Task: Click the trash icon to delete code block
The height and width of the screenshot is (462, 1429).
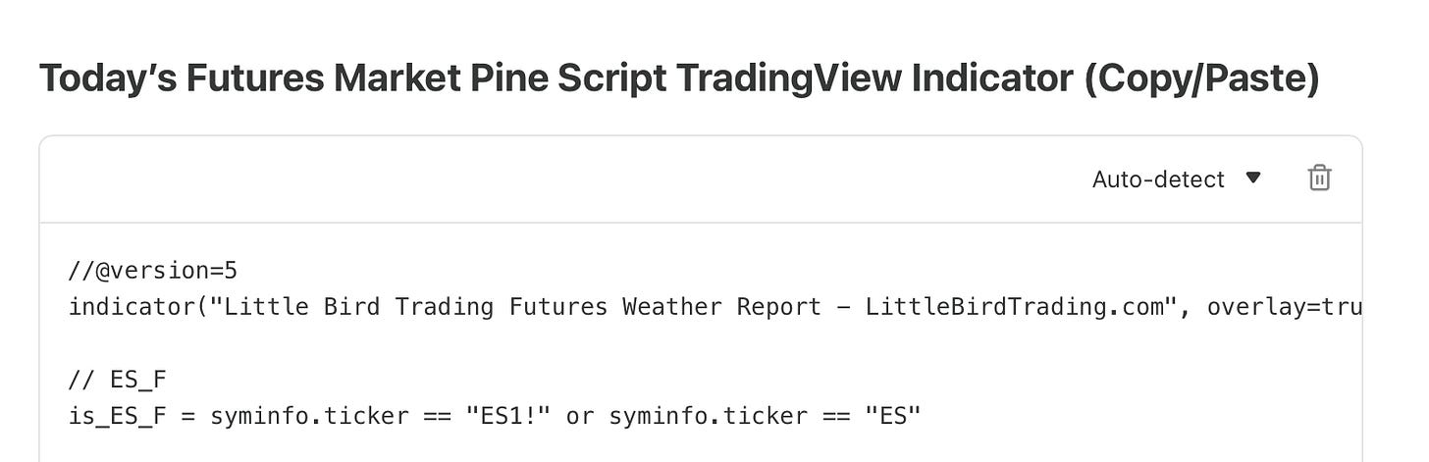Action: (1319, 179)
